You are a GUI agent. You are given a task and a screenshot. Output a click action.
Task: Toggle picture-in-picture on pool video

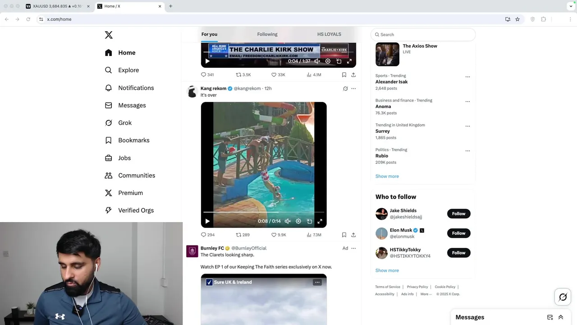309,221
